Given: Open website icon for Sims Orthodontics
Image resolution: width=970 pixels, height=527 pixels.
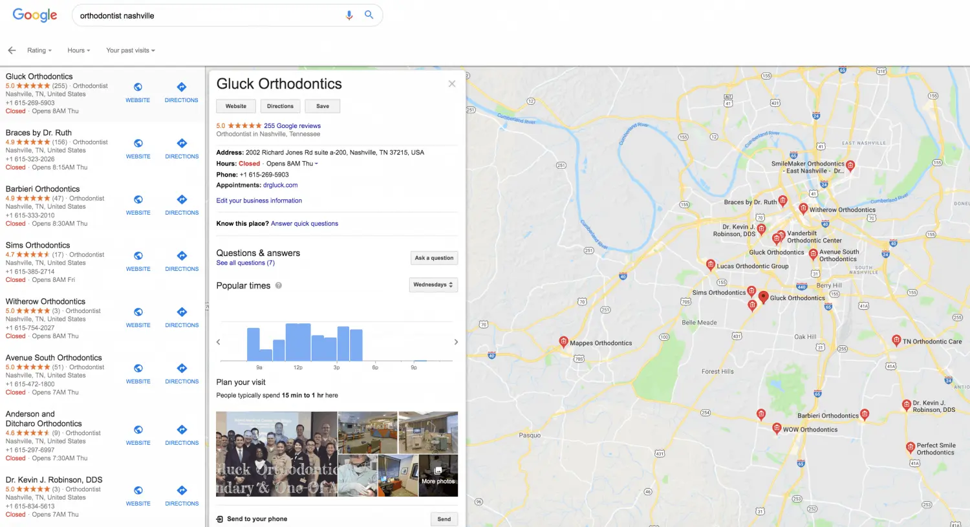Looking at the screenshot, I should 138,255.
